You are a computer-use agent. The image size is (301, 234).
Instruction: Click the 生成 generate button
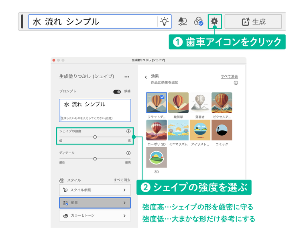(253, 22)
